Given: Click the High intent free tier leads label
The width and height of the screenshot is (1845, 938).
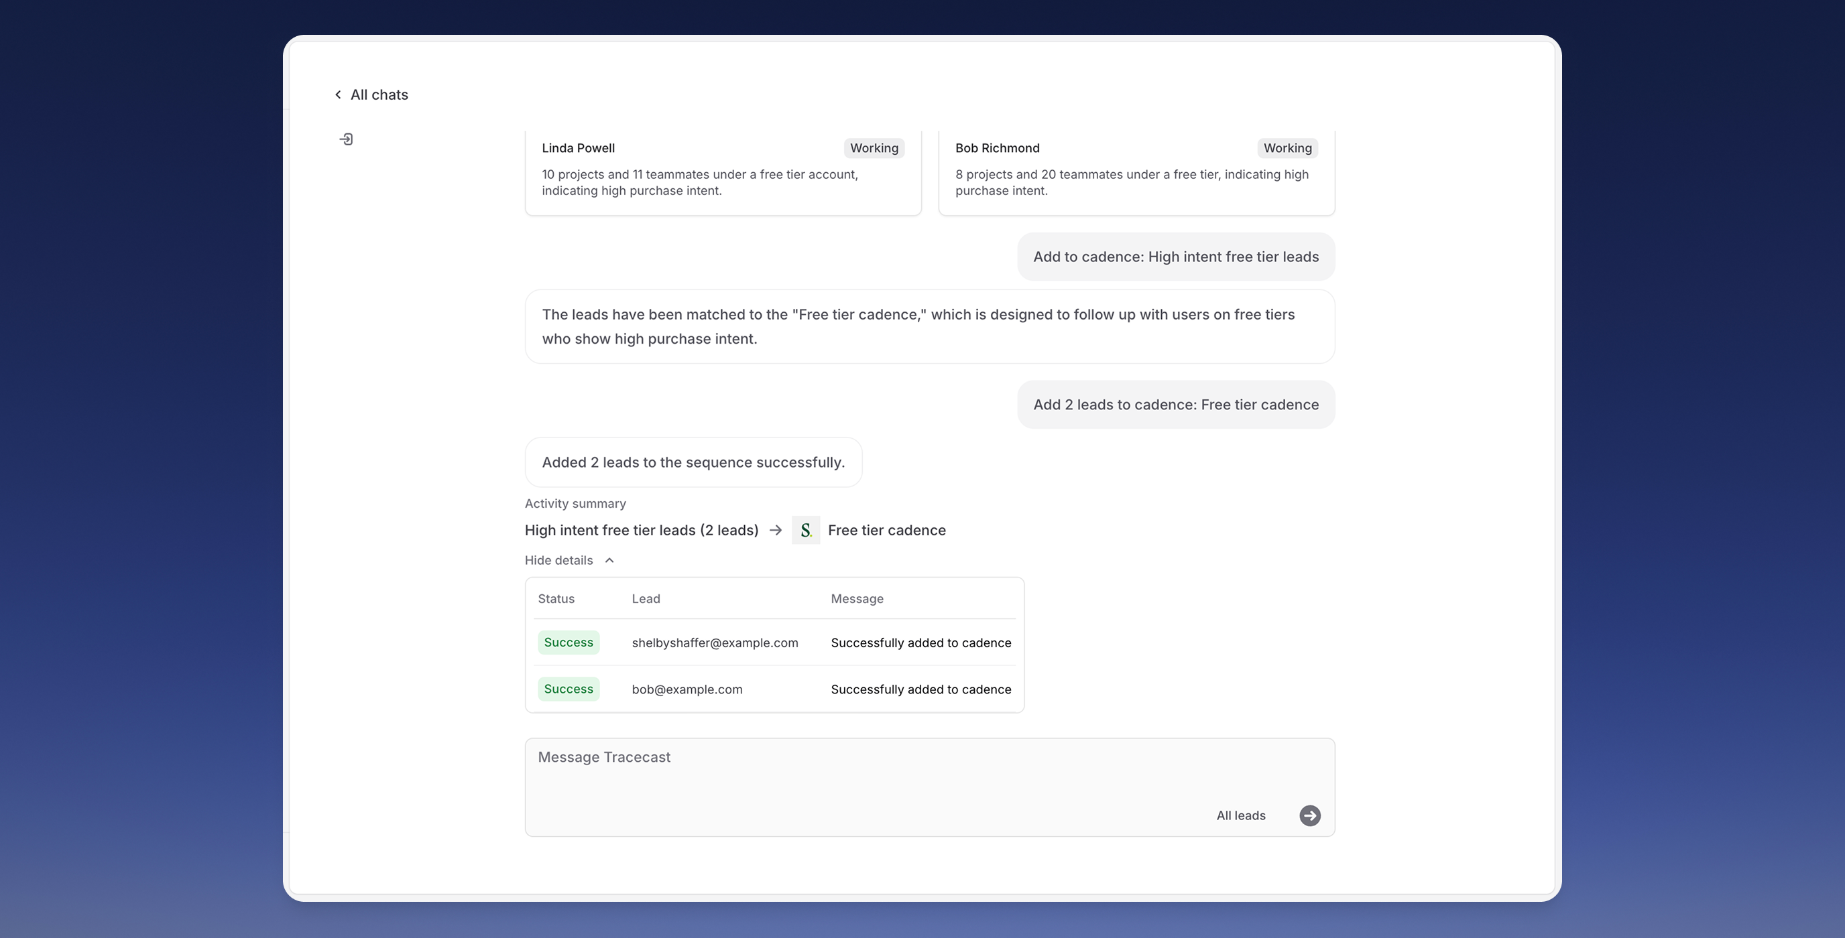Looking at the screenshot, I should point(641,530).
